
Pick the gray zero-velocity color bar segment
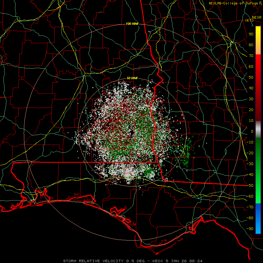tap(258, 129)
